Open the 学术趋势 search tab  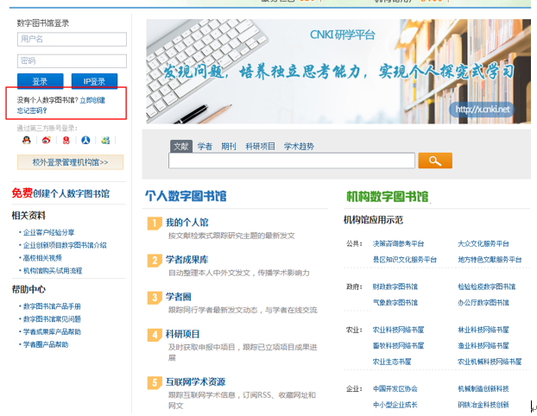[299, 147]
